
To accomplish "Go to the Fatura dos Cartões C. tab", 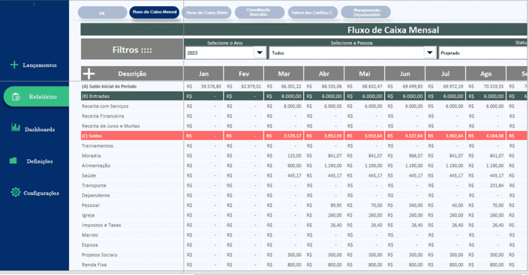I will point(313,12).
